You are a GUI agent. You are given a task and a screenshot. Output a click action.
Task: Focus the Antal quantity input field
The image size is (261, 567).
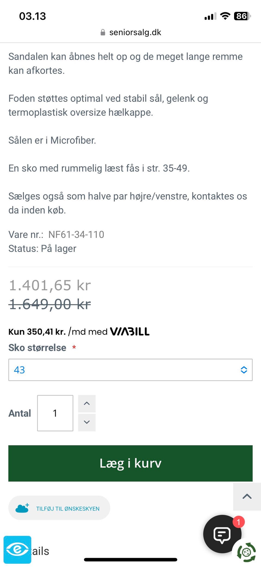click(55, 413)
